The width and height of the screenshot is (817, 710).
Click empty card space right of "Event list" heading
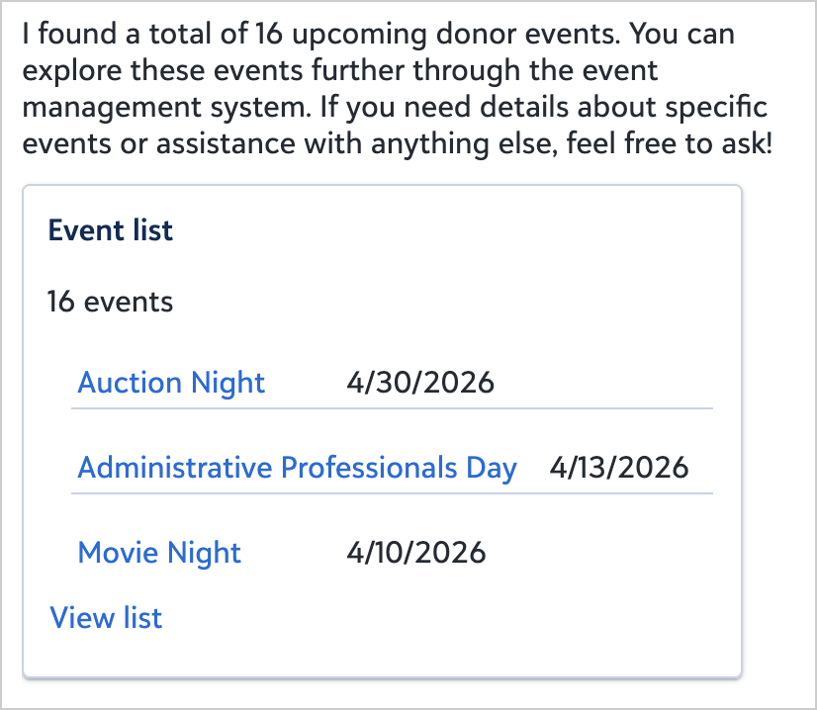click(x=445, y=230)
